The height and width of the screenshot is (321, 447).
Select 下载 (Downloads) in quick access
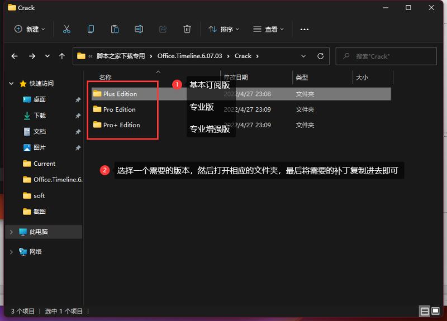coord(39,116)
